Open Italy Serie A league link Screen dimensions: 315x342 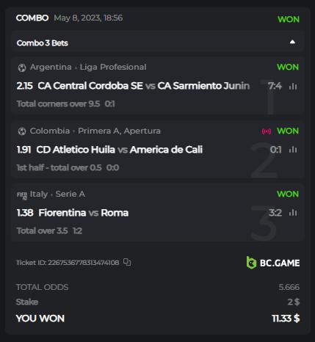tap(57, 194)
